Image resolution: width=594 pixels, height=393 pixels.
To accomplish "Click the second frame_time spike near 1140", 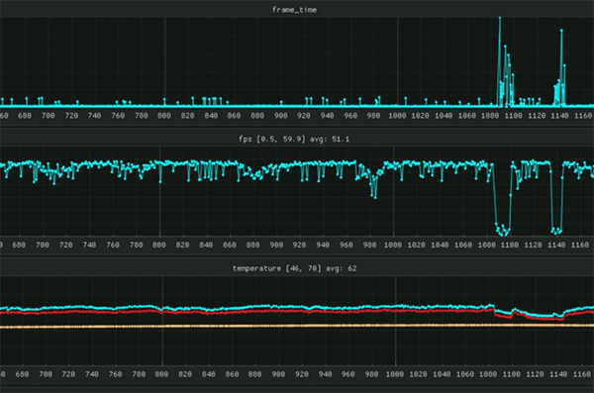I will coord(561,31).
